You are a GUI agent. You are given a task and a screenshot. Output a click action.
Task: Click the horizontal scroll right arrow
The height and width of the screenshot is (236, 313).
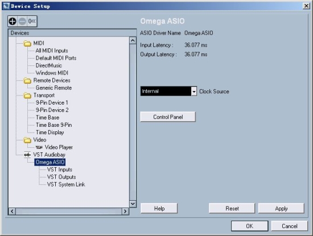click(x=125, y=212)
